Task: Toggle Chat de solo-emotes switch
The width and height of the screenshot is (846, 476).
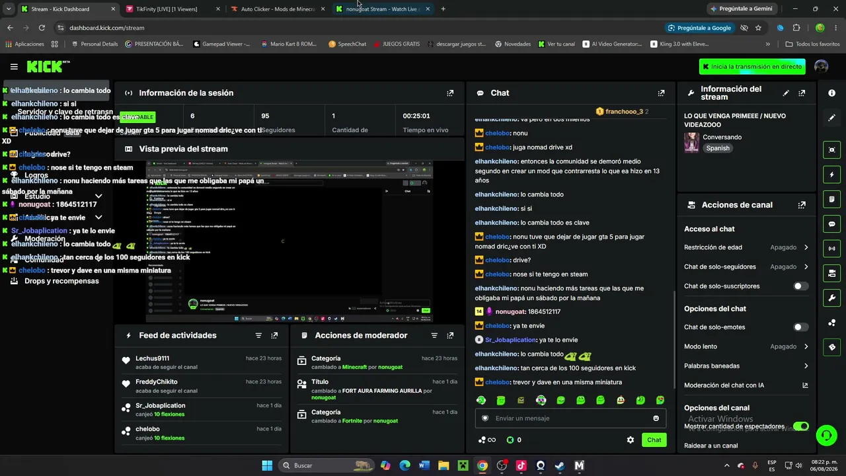Action: [800, 327]
